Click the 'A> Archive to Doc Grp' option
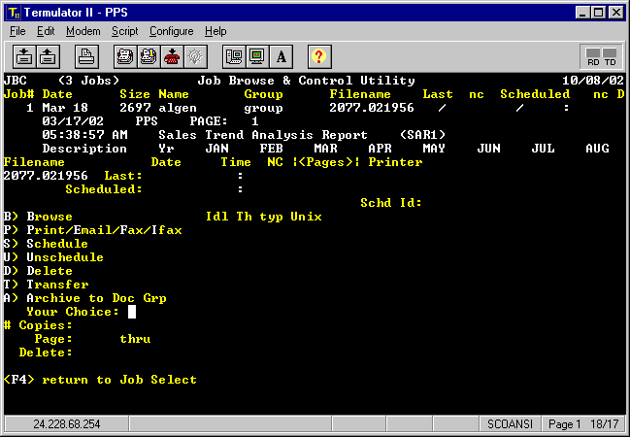Image resolution: width=630 pixels, height=437 pixels. [85, 298]
